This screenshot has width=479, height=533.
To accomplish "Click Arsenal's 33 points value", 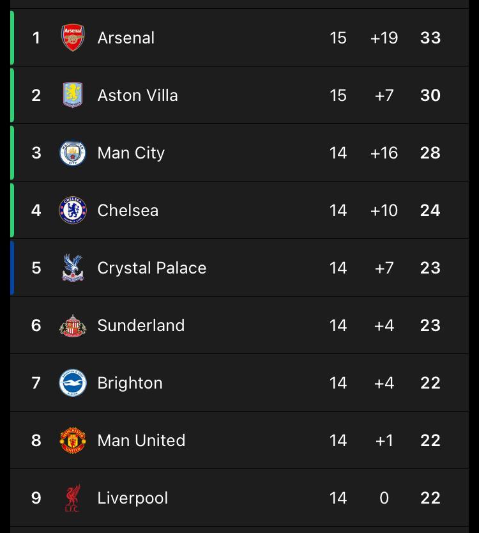I will pos(430,38).
